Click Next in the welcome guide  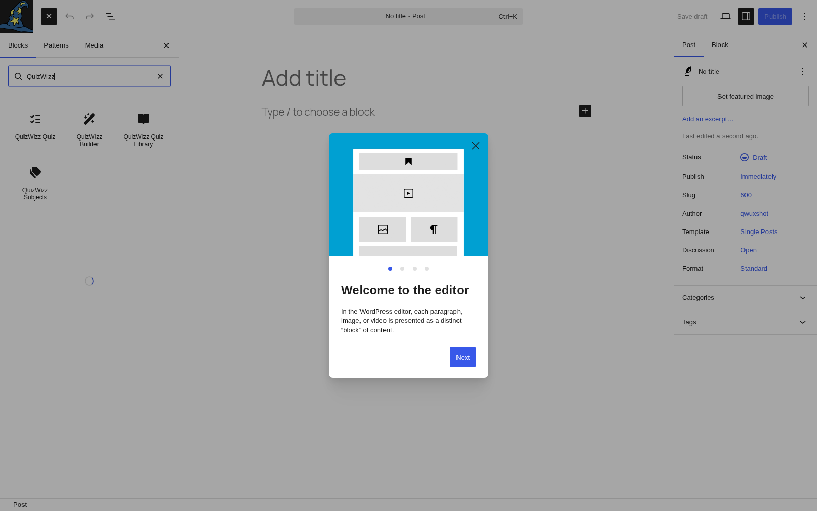coord(463,357)
